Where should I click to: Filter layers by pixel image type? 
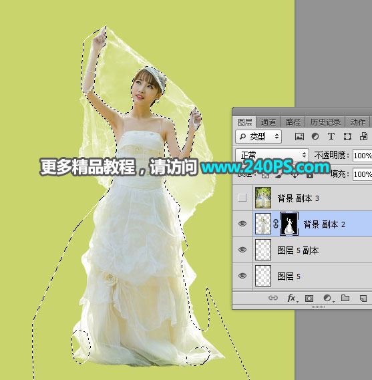point(299,137)
